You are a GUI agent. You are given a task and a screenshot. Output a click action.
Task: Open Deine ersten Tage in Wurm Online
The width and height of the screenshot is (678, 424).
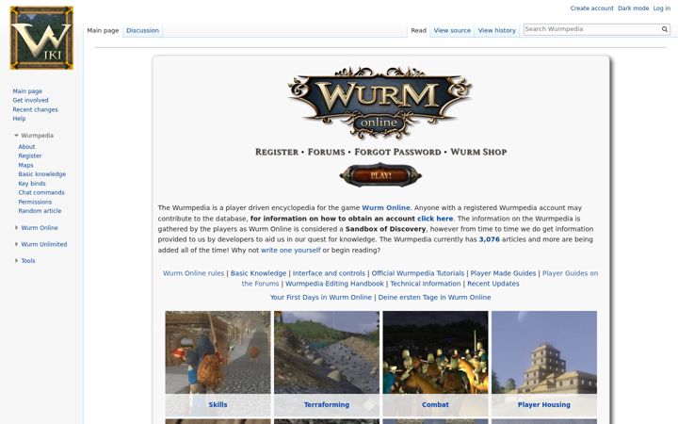pos(434,297)
